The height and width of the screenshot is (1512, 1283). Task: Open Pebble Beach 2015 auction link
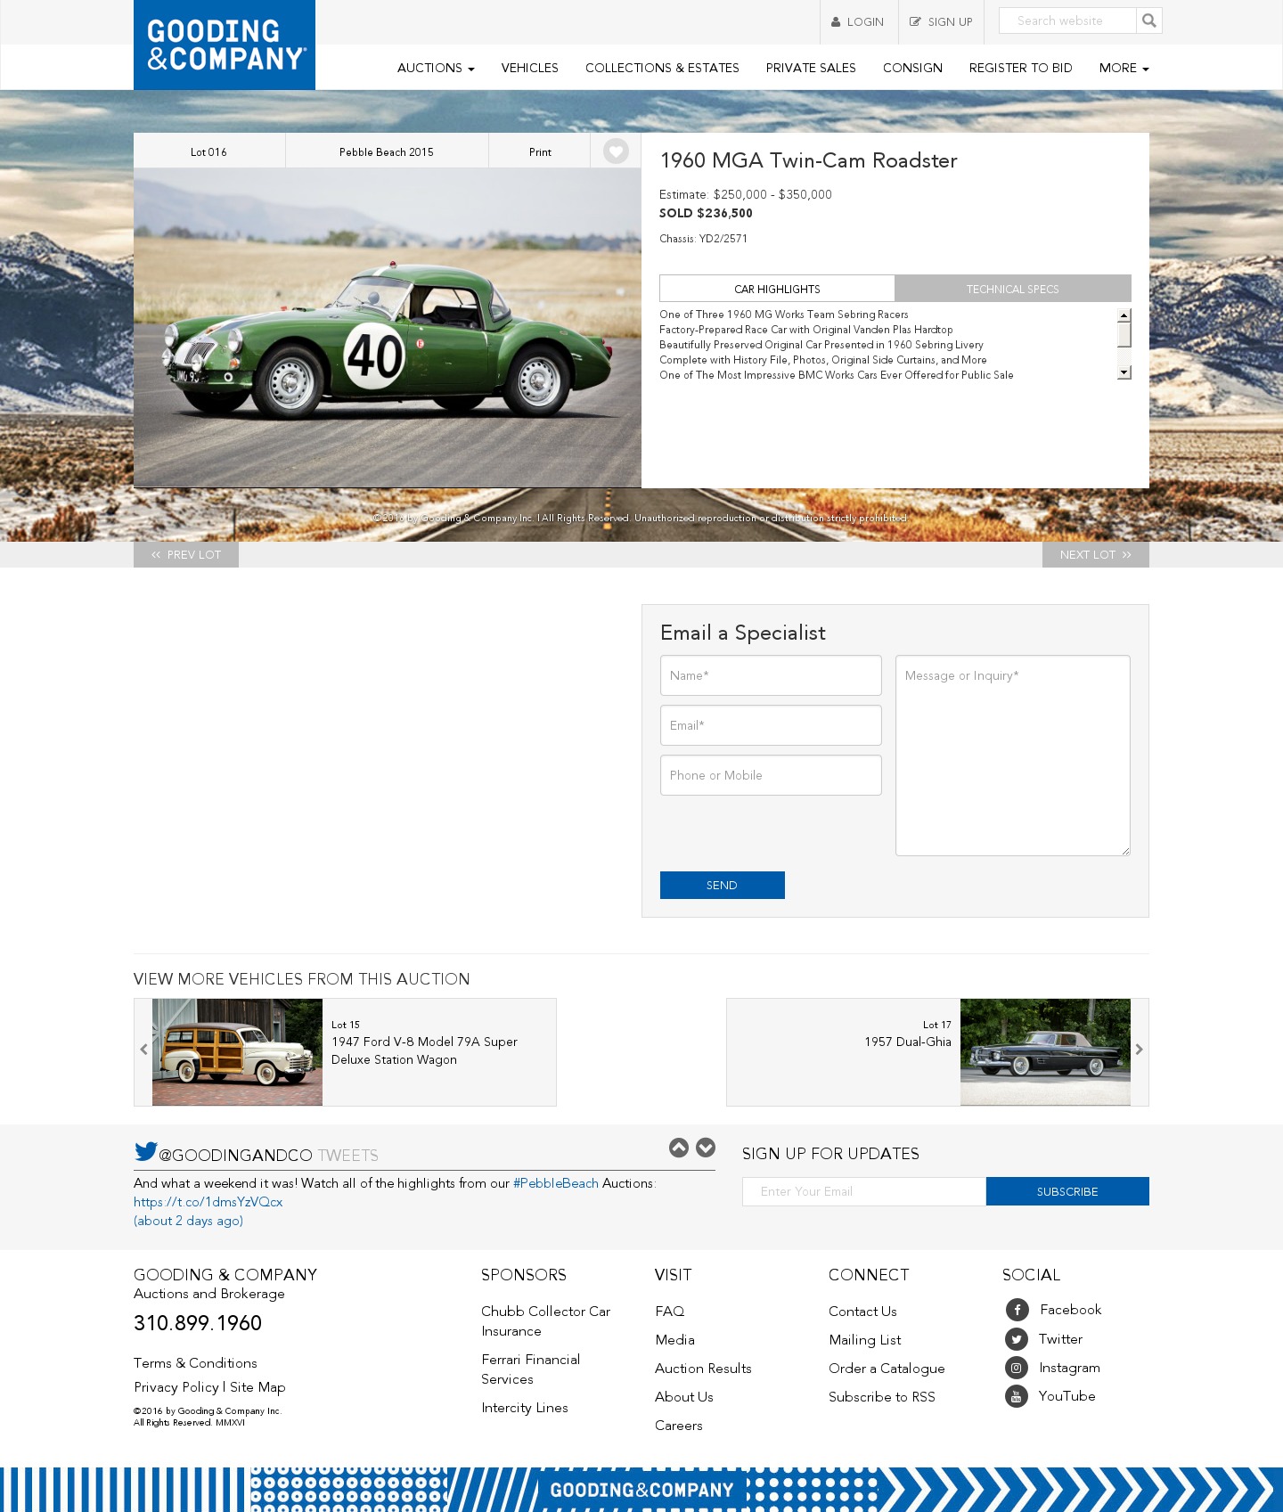(x=387, y=151)
